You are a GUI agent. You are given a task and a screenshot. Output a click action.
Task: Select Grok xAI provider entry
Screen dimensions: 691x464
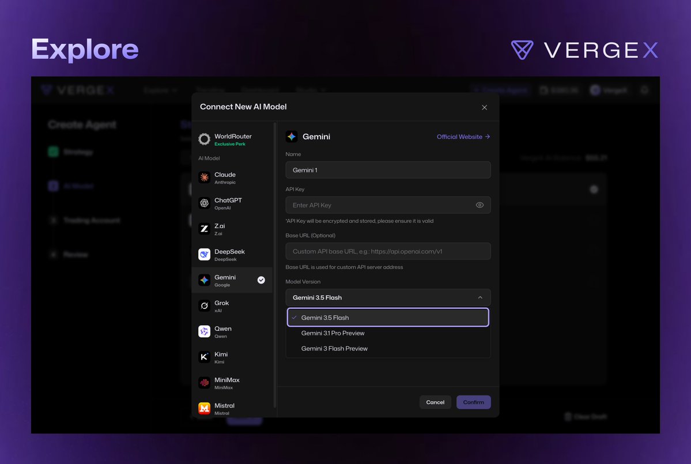click(232, 306)
